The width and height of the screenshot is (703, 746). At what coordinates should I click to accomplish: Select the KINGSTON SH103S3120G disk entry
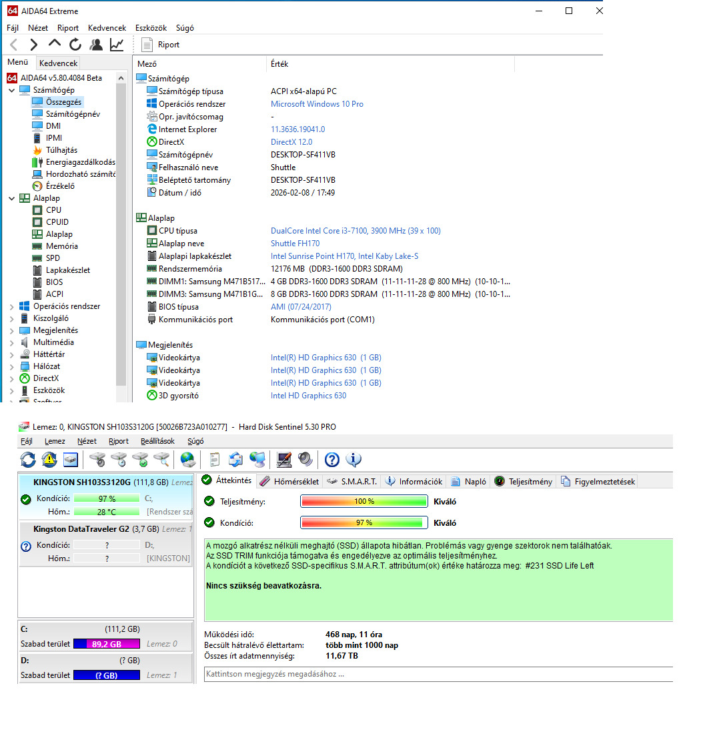[x=105, y=496]
